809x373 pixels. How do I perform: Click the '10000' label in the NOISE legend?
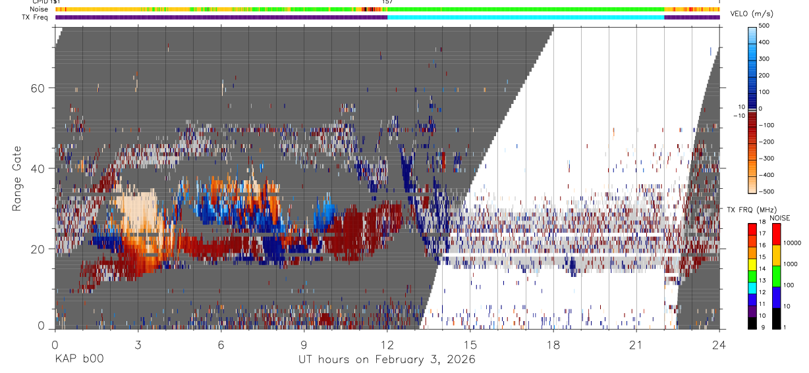[792, 243]
